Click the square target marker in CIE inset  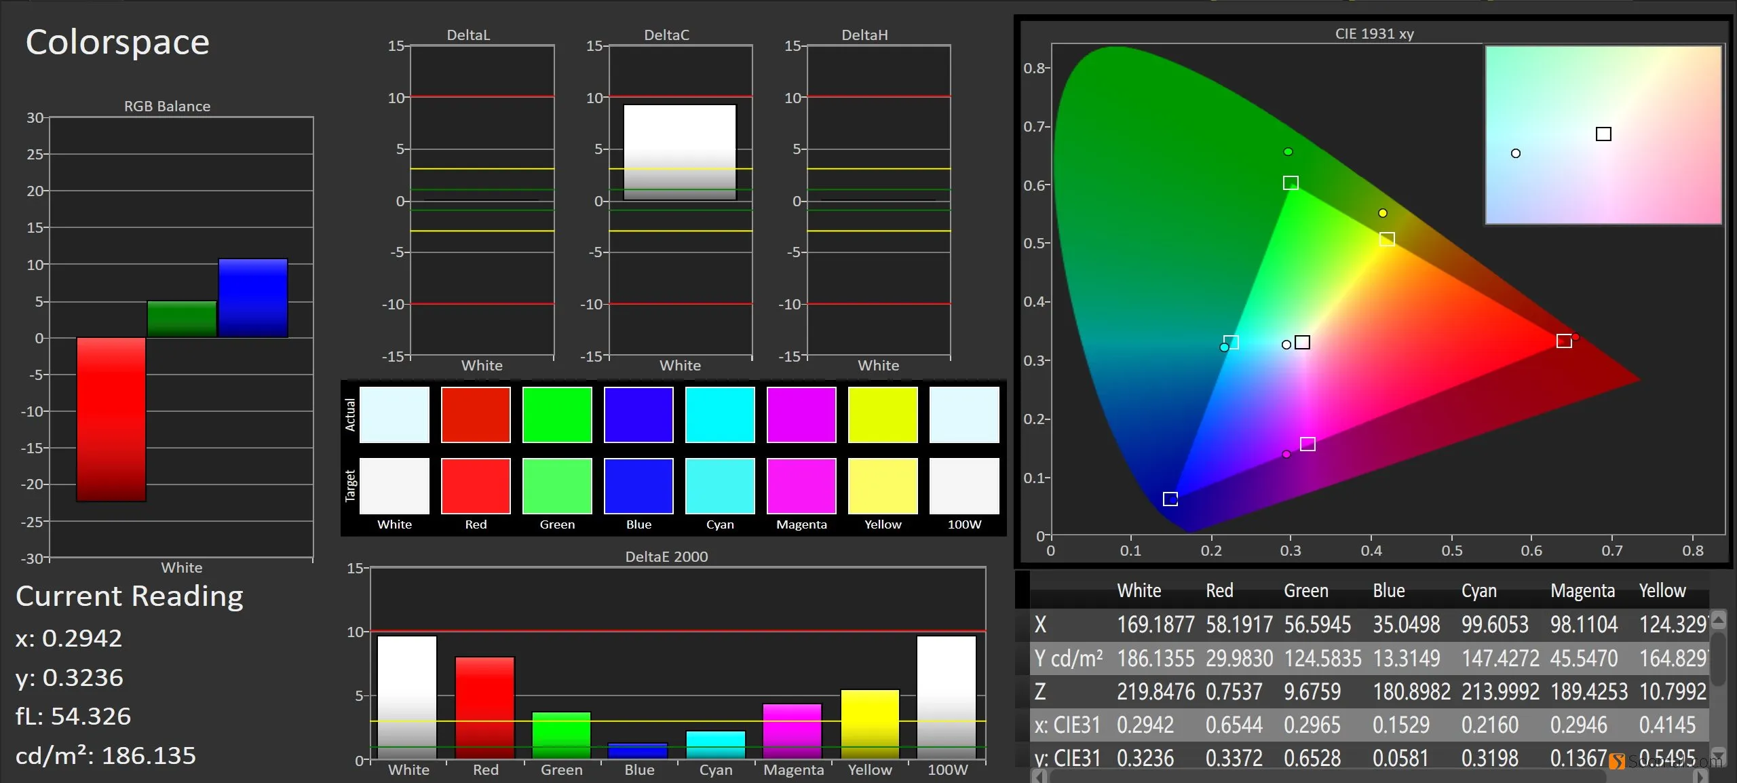[x=1603, y=134]
